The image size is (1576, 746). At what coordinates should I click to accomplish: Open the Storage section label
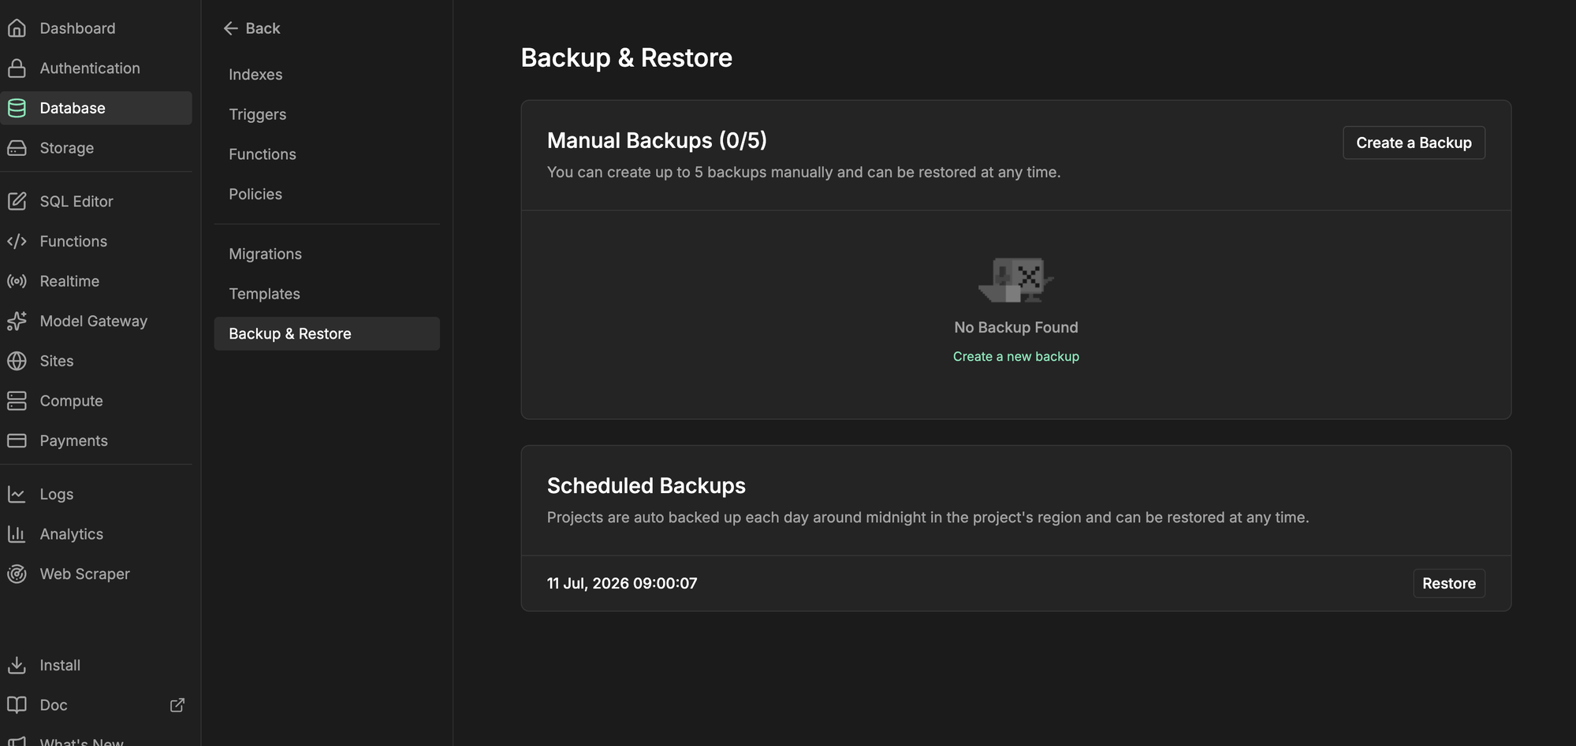point(67,148)
